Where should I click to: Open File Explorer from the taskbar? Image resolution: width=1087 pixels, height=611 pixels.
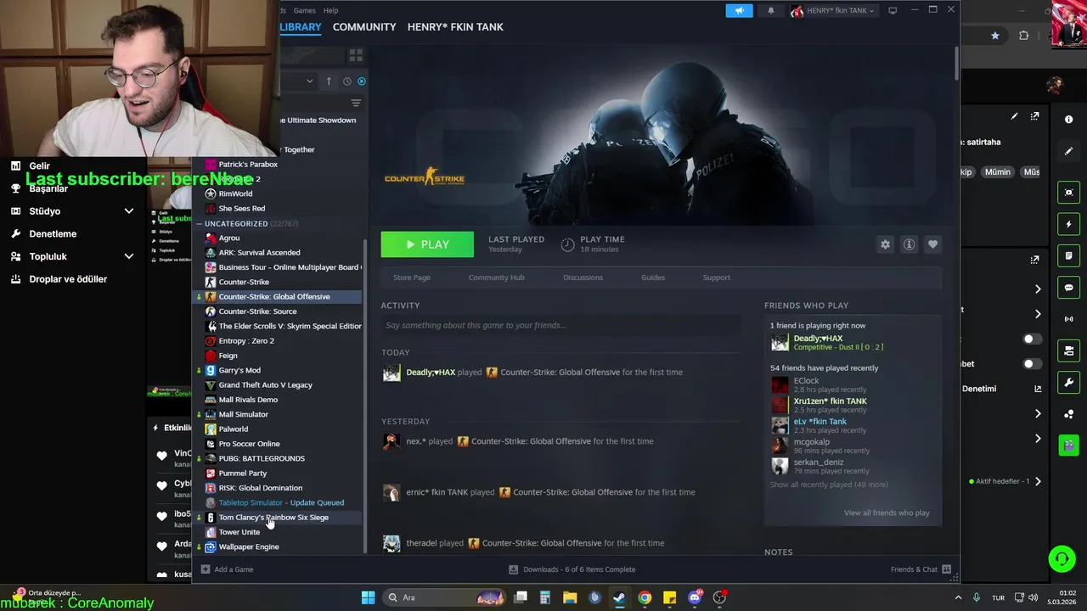[x=570, y=597]
